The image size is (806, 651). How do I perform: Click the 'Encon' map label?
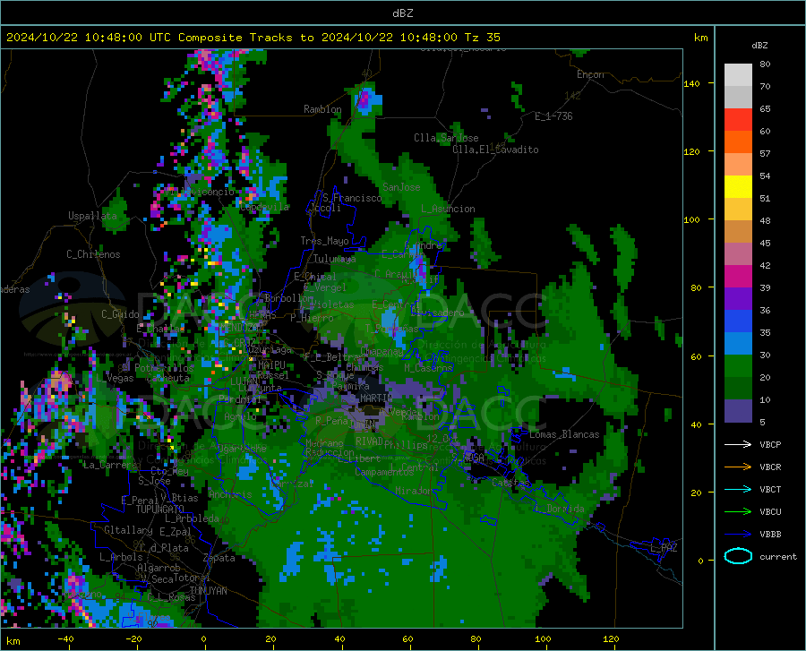pos(590,74)
